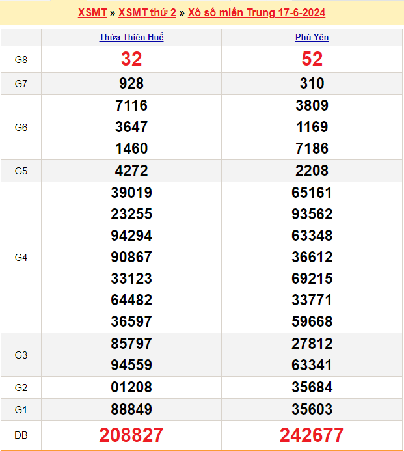Click the red G8 number 52
404x451 pixels.
(312, 59)
